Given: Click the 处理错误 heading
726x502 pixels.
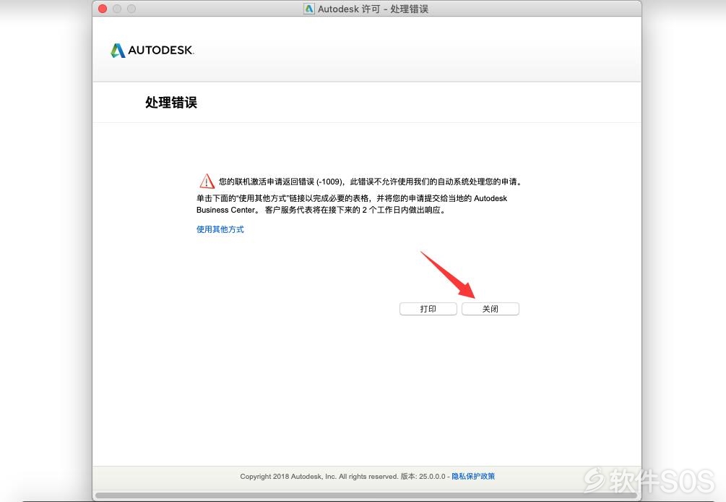Looking at the screenshot, I should point(171,103).
